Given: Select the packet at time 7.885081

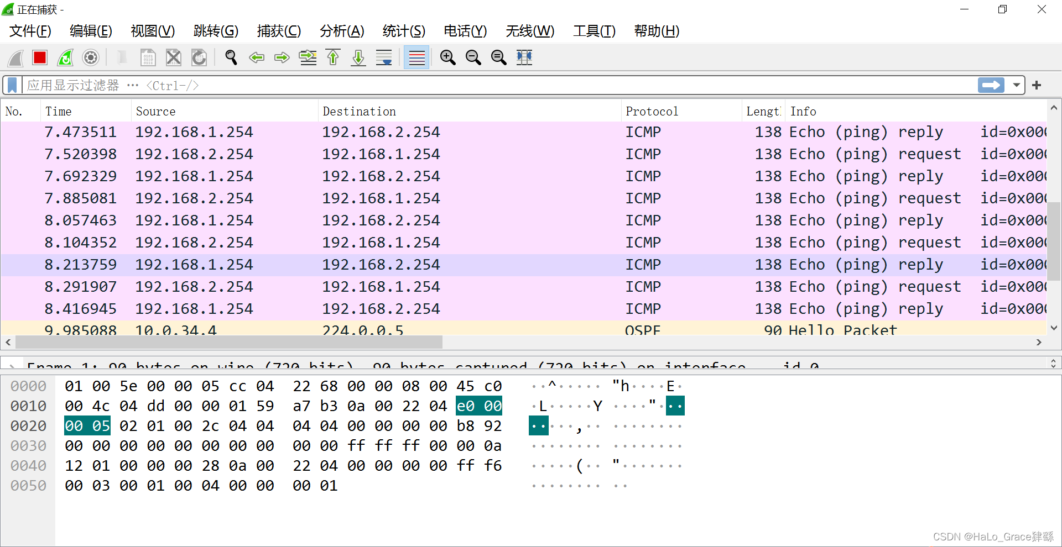Looking at the screenshot, I should [524, 198].
